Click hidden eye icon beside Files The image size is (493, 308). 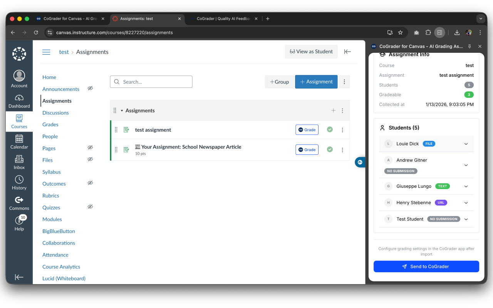click(x=90, y=159)
